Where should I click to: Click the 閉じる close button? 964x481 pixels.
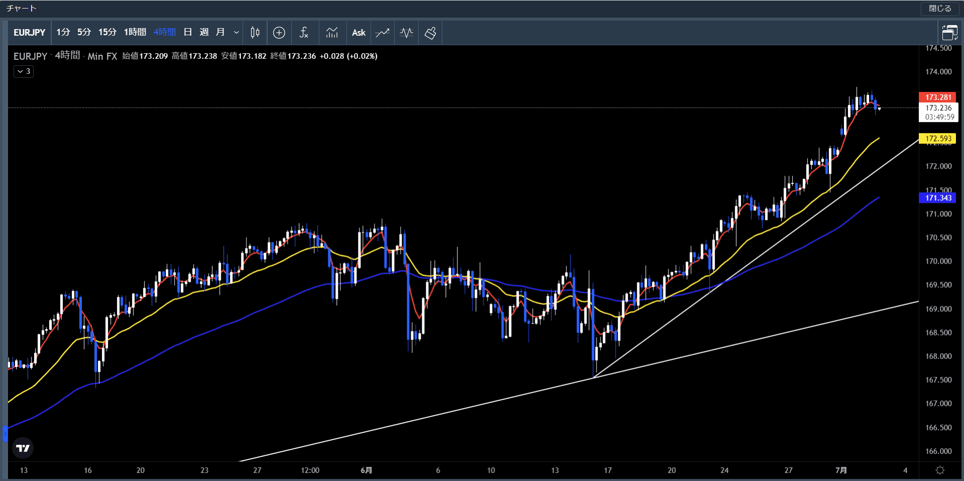(x=940, y=9)
